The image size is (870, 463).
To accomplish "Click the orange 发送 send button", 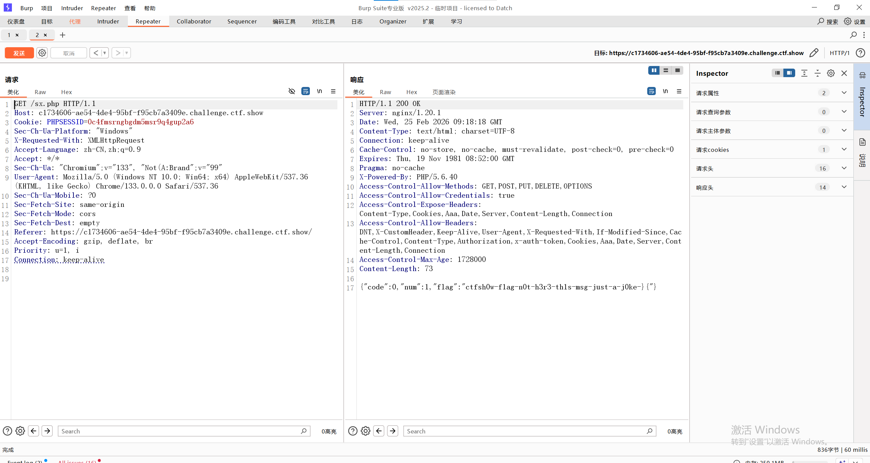I will pyautogui.click(x=19, y=53).
